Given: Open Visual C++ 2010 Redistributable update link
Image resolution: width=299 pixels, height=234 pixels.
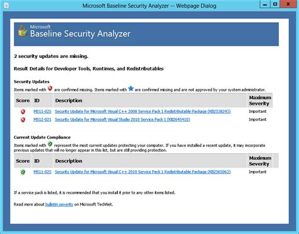Looking at the screenshot, I should (x=143, y=172).
